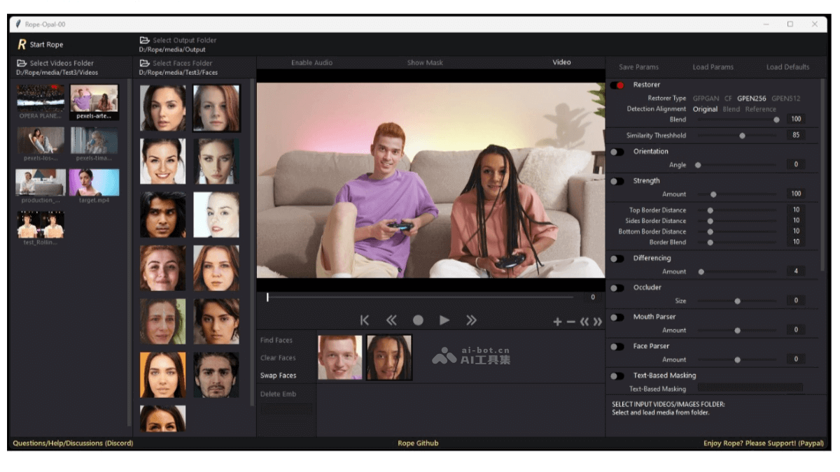Enable the Orientation toggle
This screenshot has height=472, width=840.
(x=617, y=152)
